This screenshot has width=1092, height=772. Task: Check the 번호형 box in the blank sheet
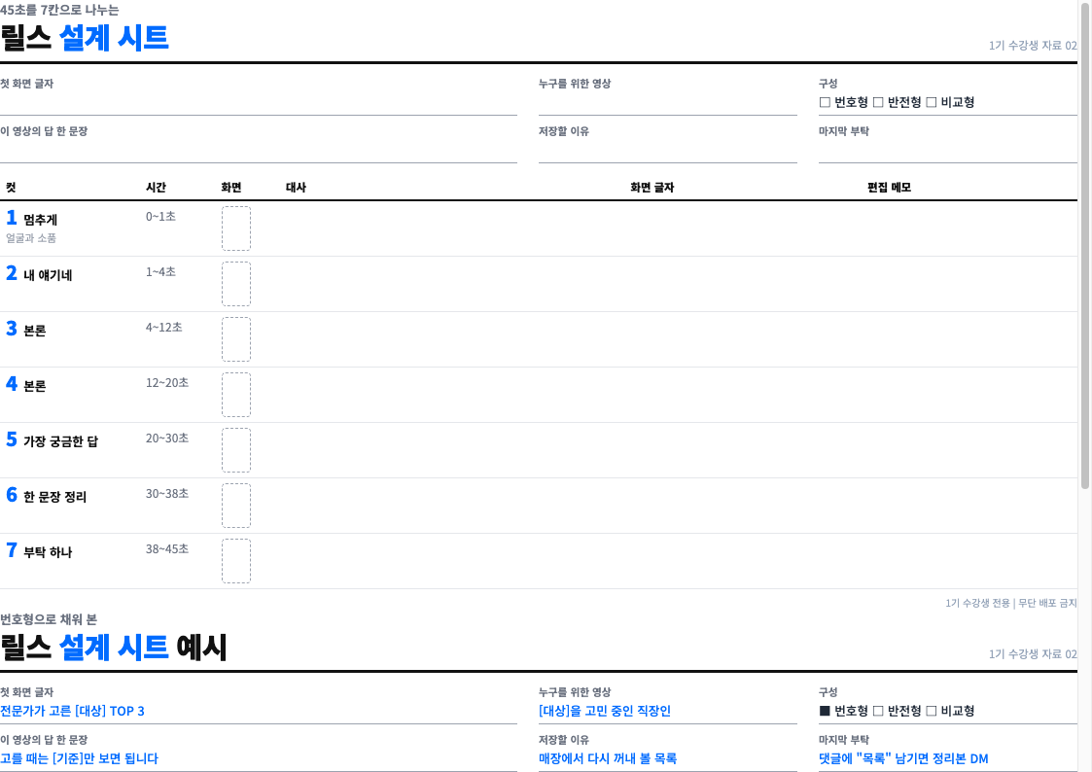click(825, 102)
